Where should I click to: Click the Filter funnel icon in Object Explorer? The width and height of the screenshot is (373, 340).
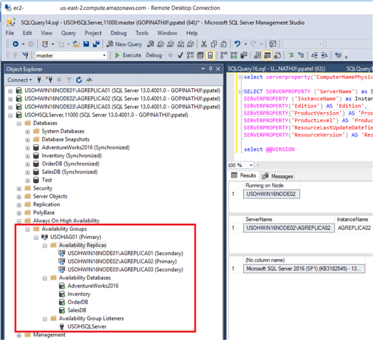point(69,80)
